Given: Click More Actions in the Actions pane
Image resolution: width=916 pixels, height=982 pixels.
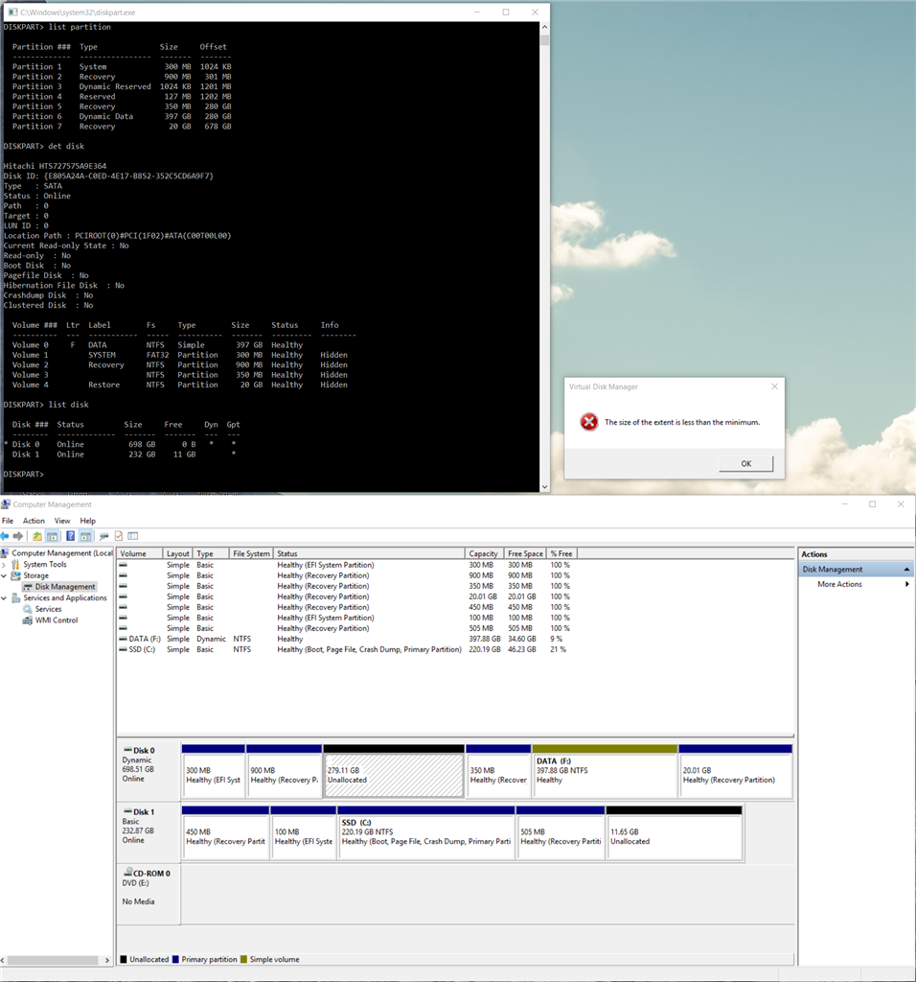Looking at the screenshot, I should click(x=839, y=584).
